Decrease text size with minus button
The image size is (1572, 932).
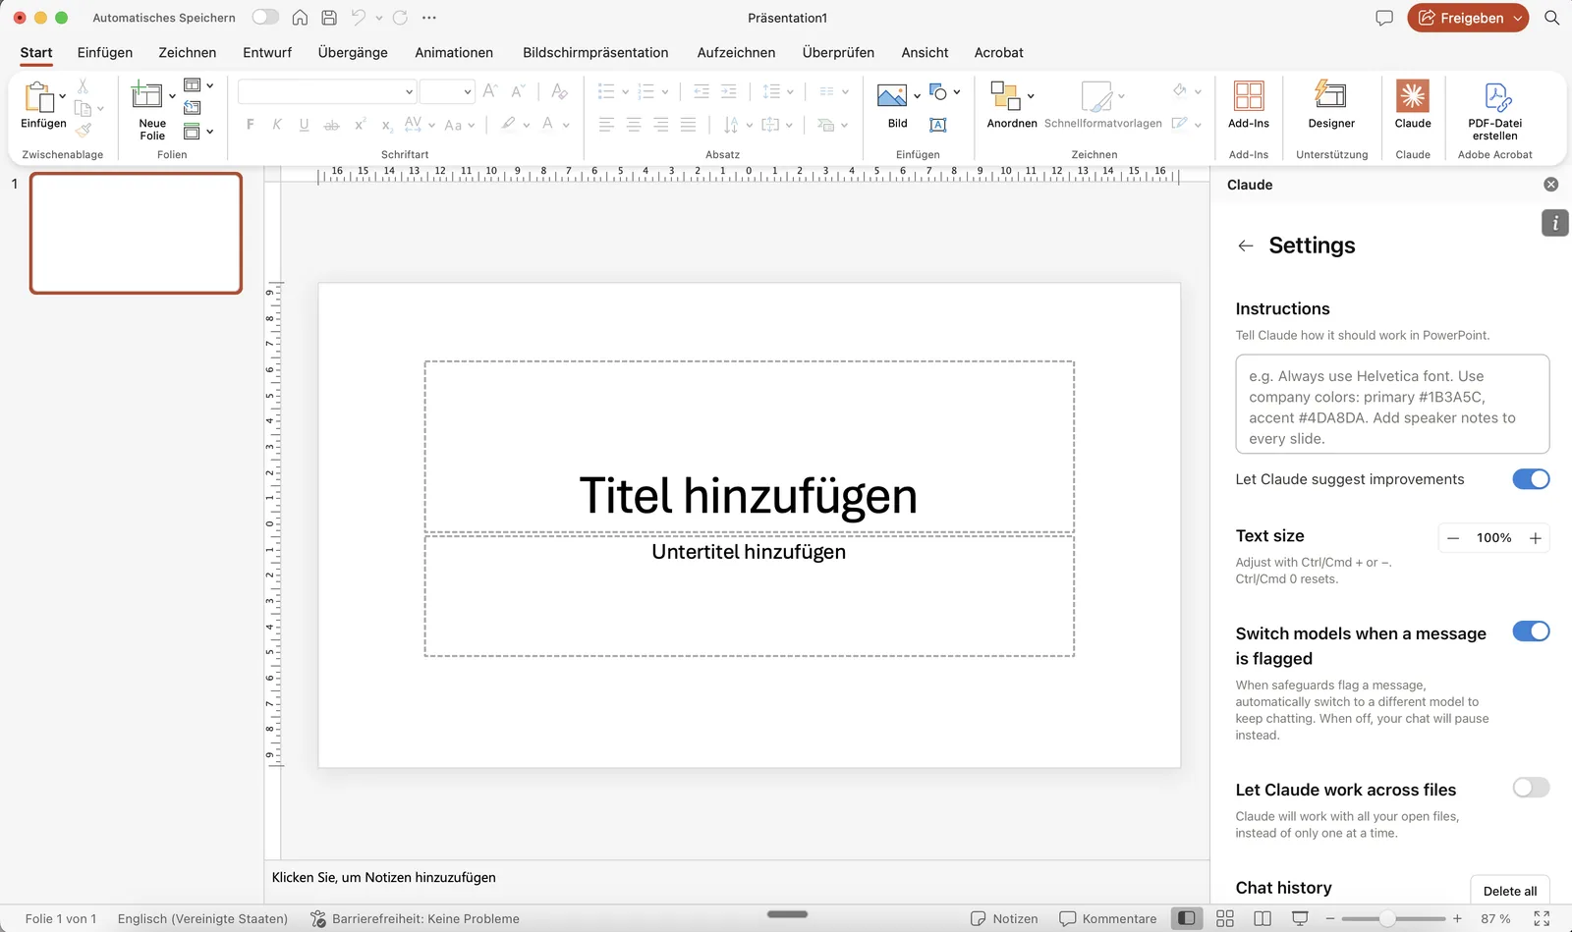[1453, 538]
